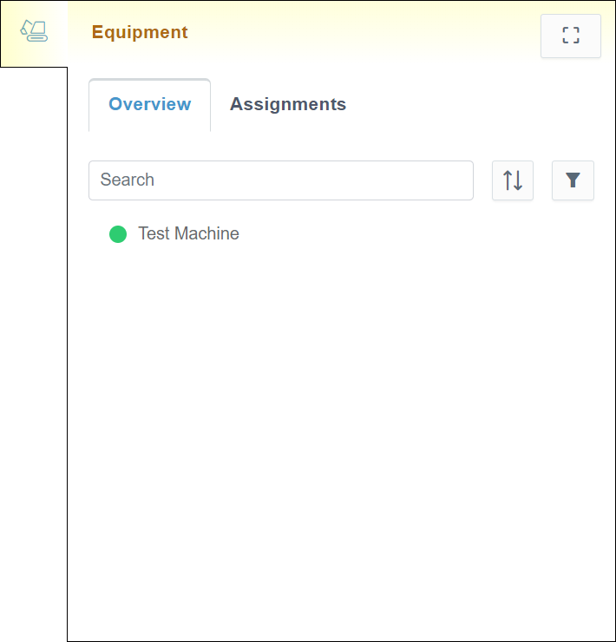Select the Overview tab
Viewport: 616px width, 642px height.
[x=149, y=104]
